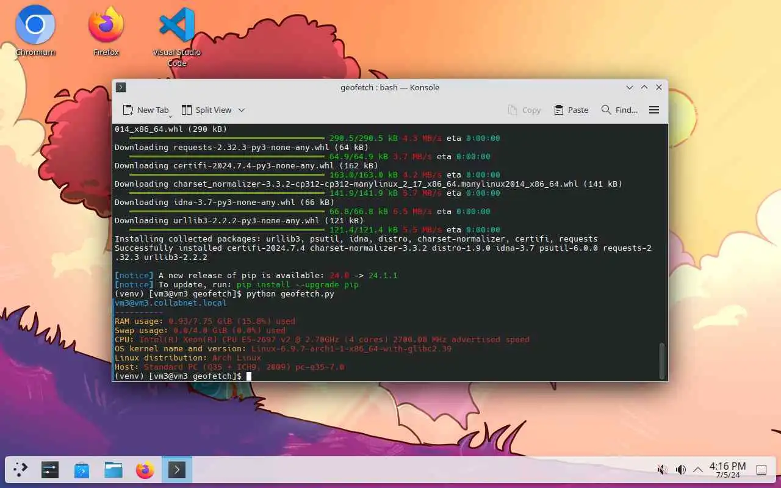Click the 'vm3@vm3.collabnet.local' text

coord(170,303)
